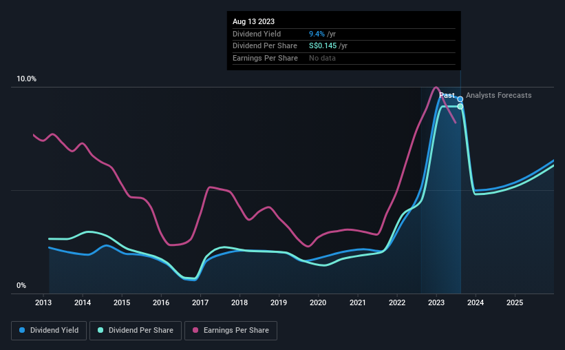The height and width of the screenshot is (350, 565).
Task: Click the No data earnings value
Action: [322, 58]
